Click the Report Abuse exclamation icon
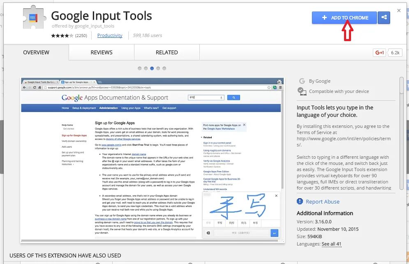409x264 pixels. point(300,201)
